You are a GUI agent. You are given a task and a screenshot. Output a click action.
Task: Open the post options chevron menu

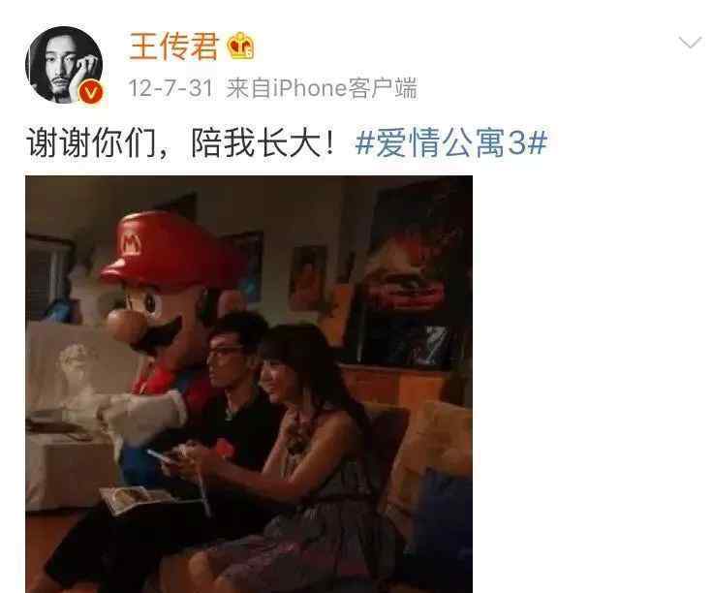pos(690,43)
